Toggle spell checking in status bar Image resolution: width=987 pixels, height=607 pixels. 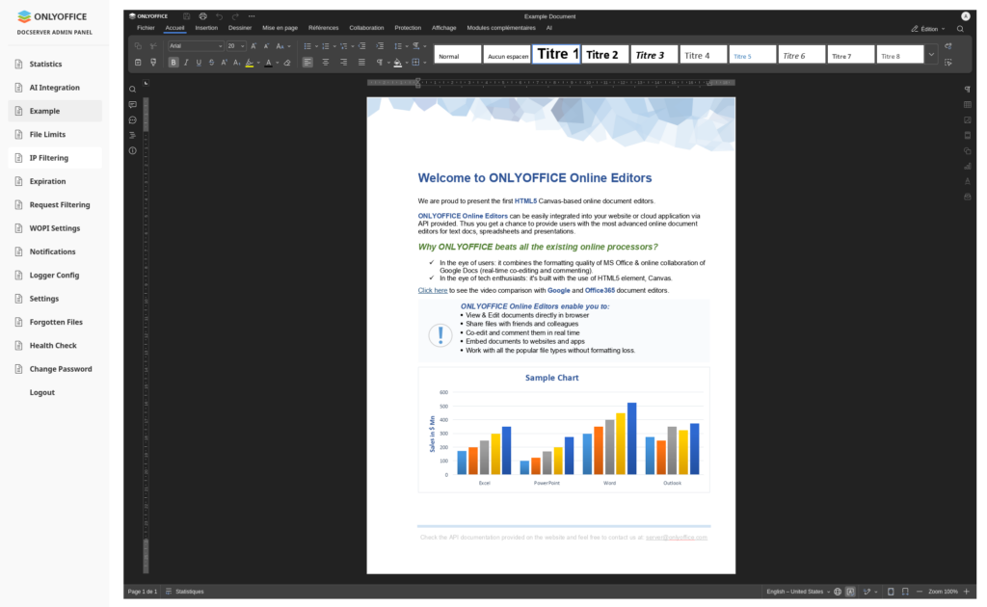(851, 591)
